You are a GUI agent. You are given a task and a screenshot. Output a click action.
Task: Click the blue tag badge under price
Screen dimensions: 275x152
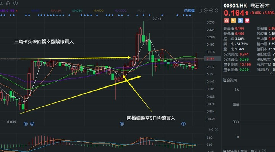coord(240,21)
